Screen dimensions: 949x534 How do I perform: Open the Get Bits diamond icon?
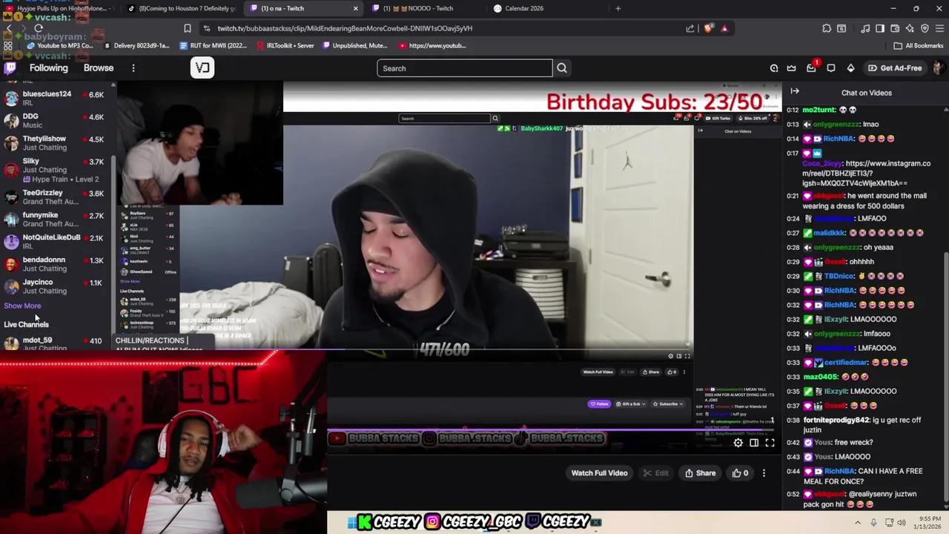(x=850, y=68)
